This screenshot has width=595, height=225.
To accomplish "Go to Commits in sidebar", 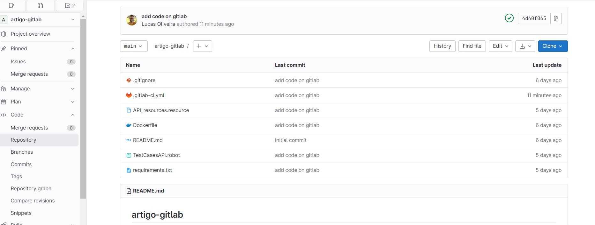I will [x=21, y=165].
